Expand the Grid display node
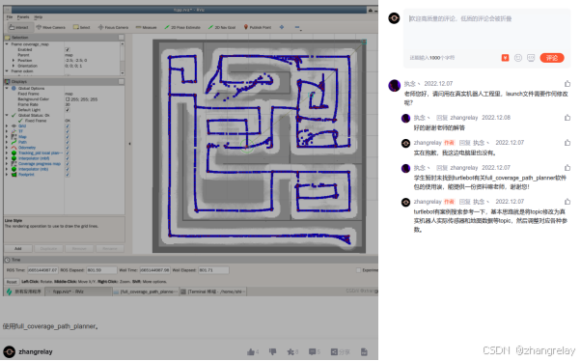Image resolution: width=581 pixels, height=361 pixels. point(7,126)
